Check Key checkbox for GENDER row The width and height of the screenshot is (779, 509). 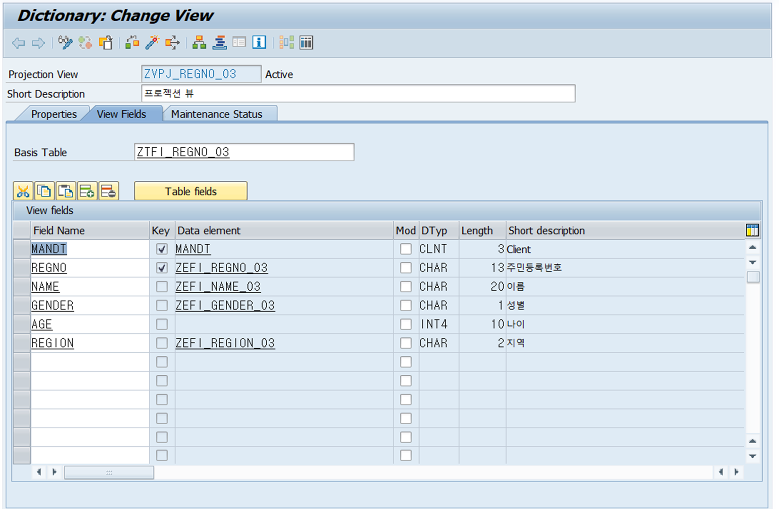pyautogui.click(x=162, y=305)
